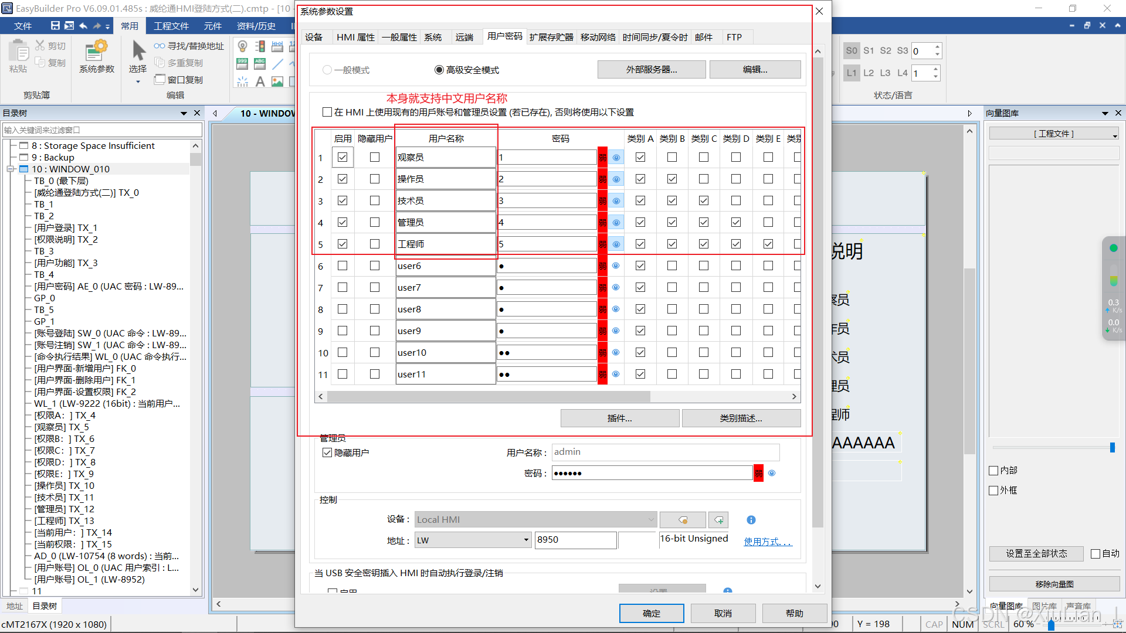This screenshot has width=1126, height=633.
Task: Open the 使用方式... link
Action: [x=767, y=542]
